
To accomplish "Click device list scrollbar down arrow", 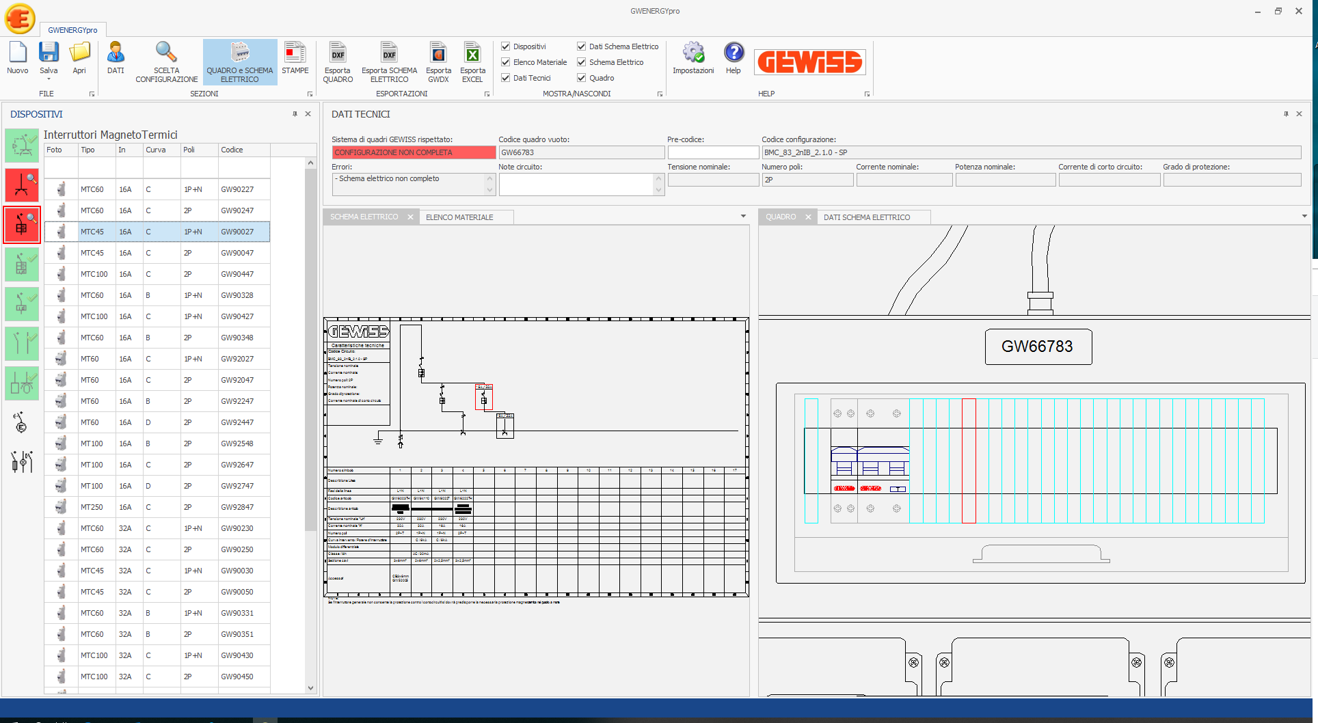I will [x=310, y=688].
